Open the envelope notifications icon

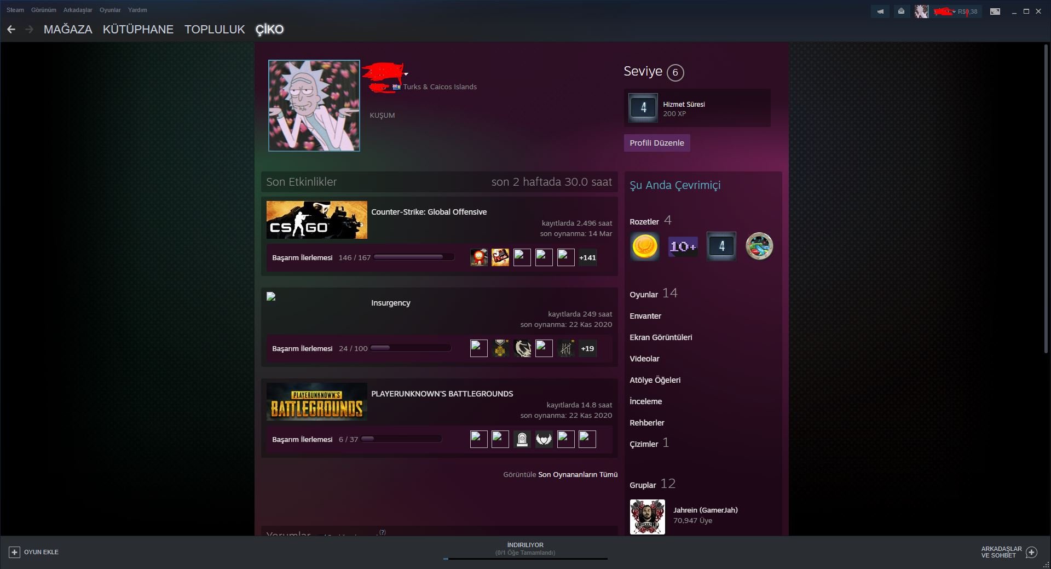901,11
